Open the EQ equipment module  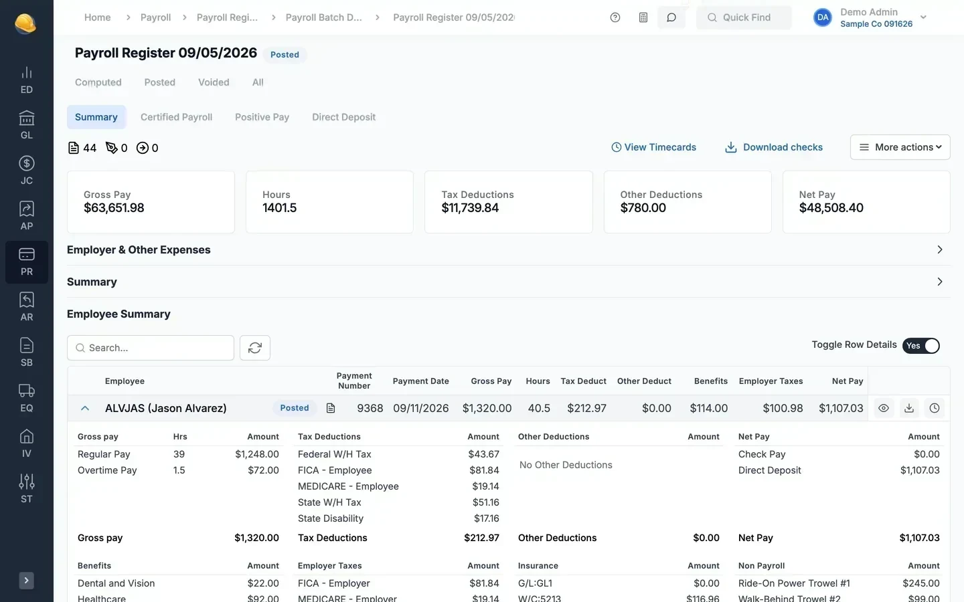click(x=27, y=399)
